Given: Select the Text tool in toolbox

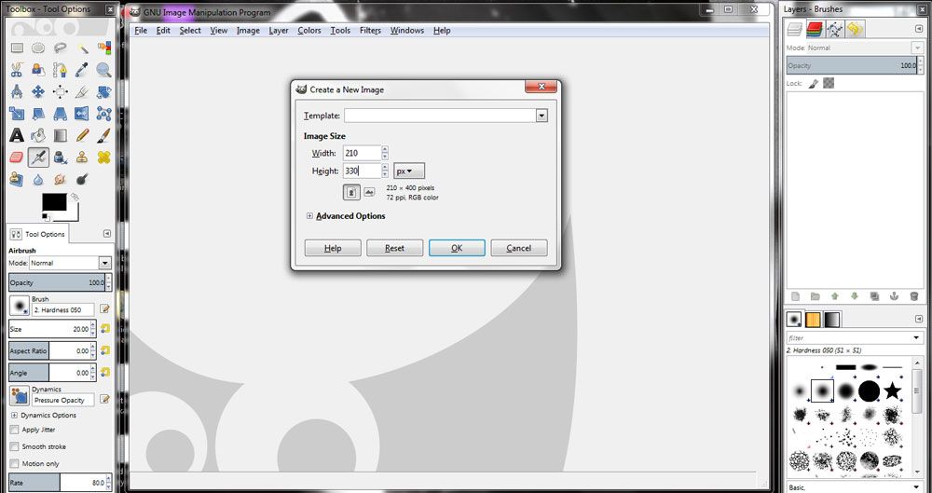Looking at the screenshot, I should coord(17,135).
